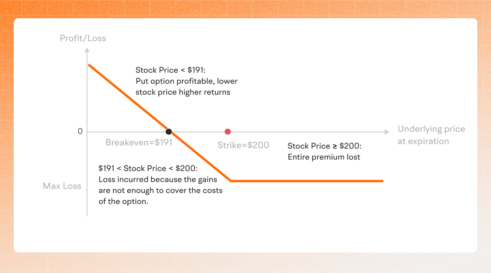Select the "stock price higher returns" text line
The width and height of the screenshot is (491, 273).
(x=183, y=92)
